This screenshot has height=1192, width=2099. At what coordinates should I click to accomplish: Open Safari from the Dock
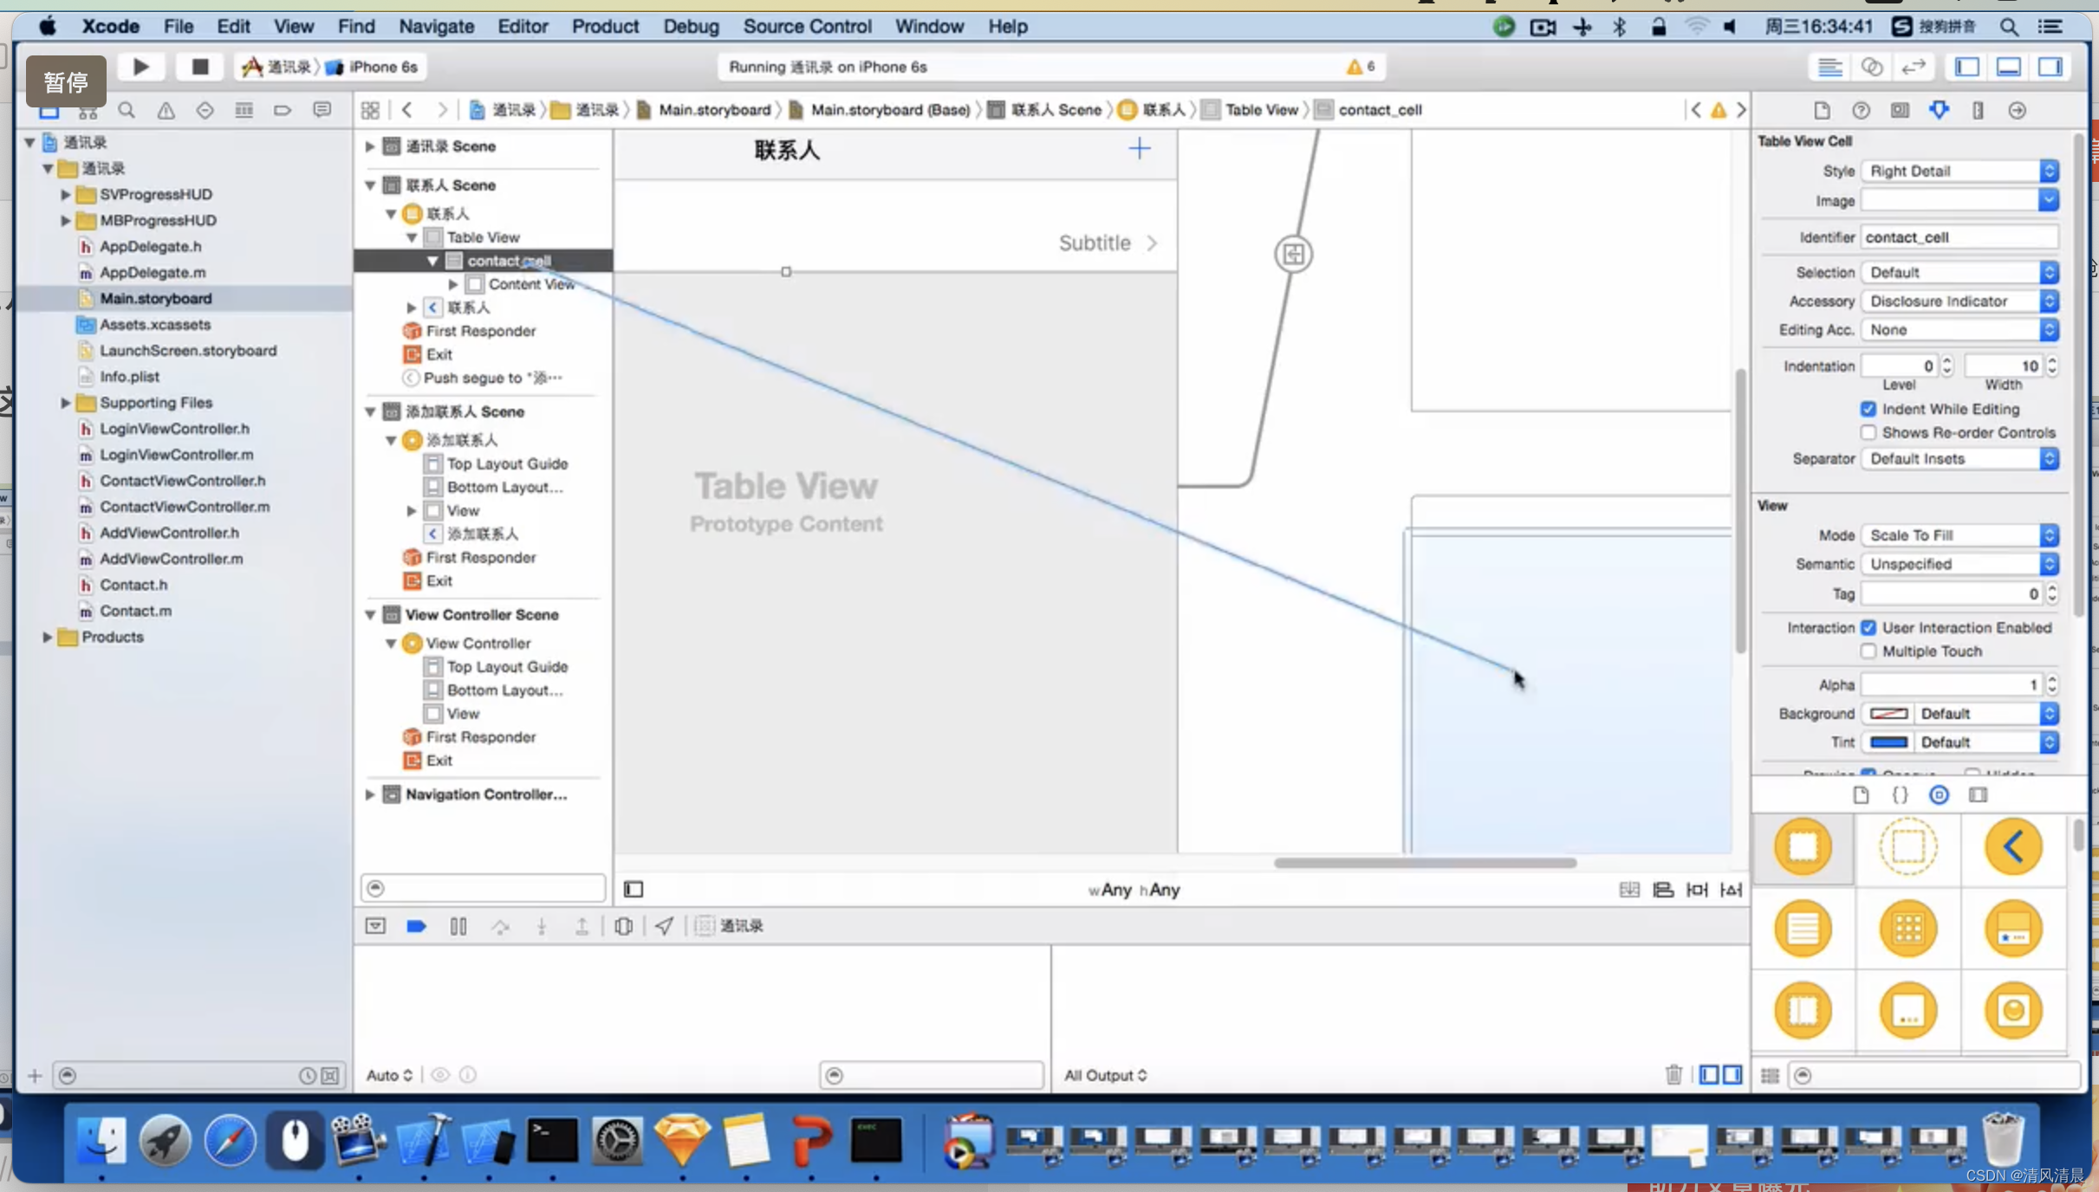pyautogui.click(x=230, y=1139)
